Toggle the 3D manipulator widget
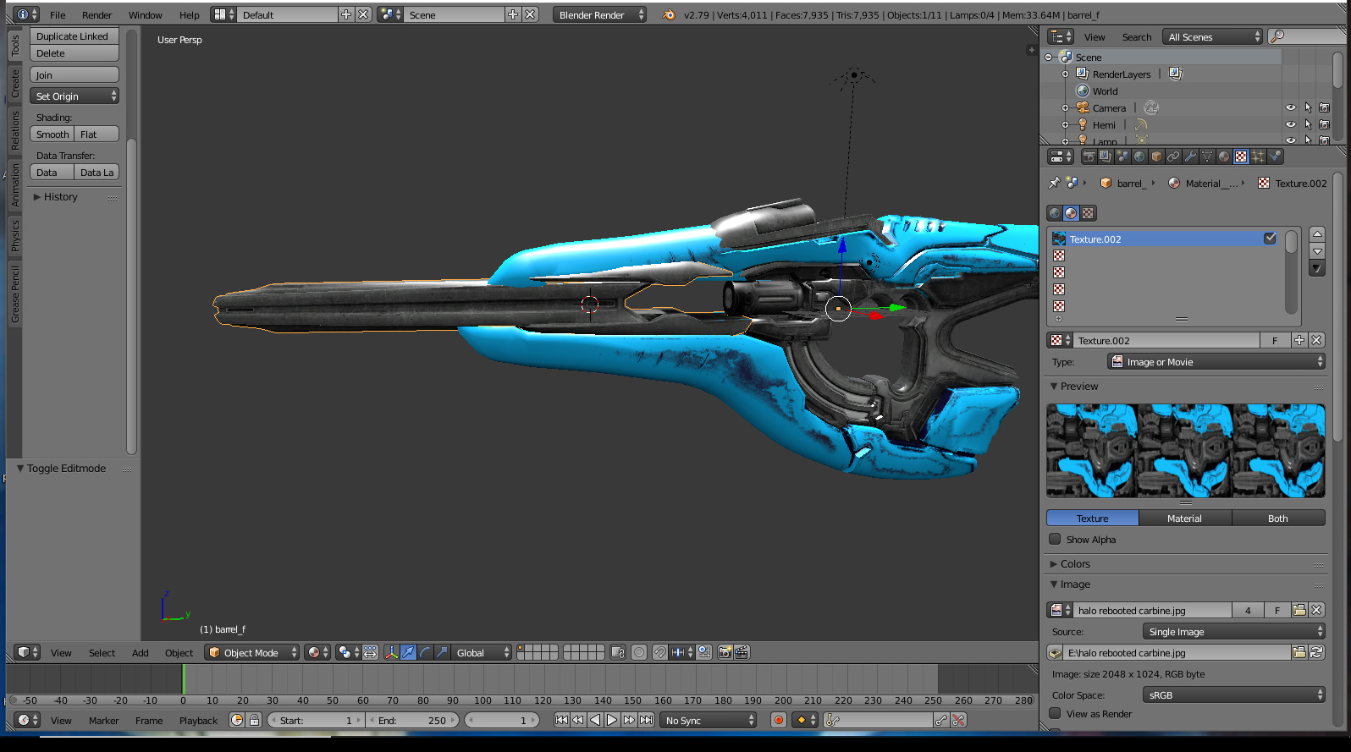The width and height of the screenshot is (1351, 752). point(392,652)
